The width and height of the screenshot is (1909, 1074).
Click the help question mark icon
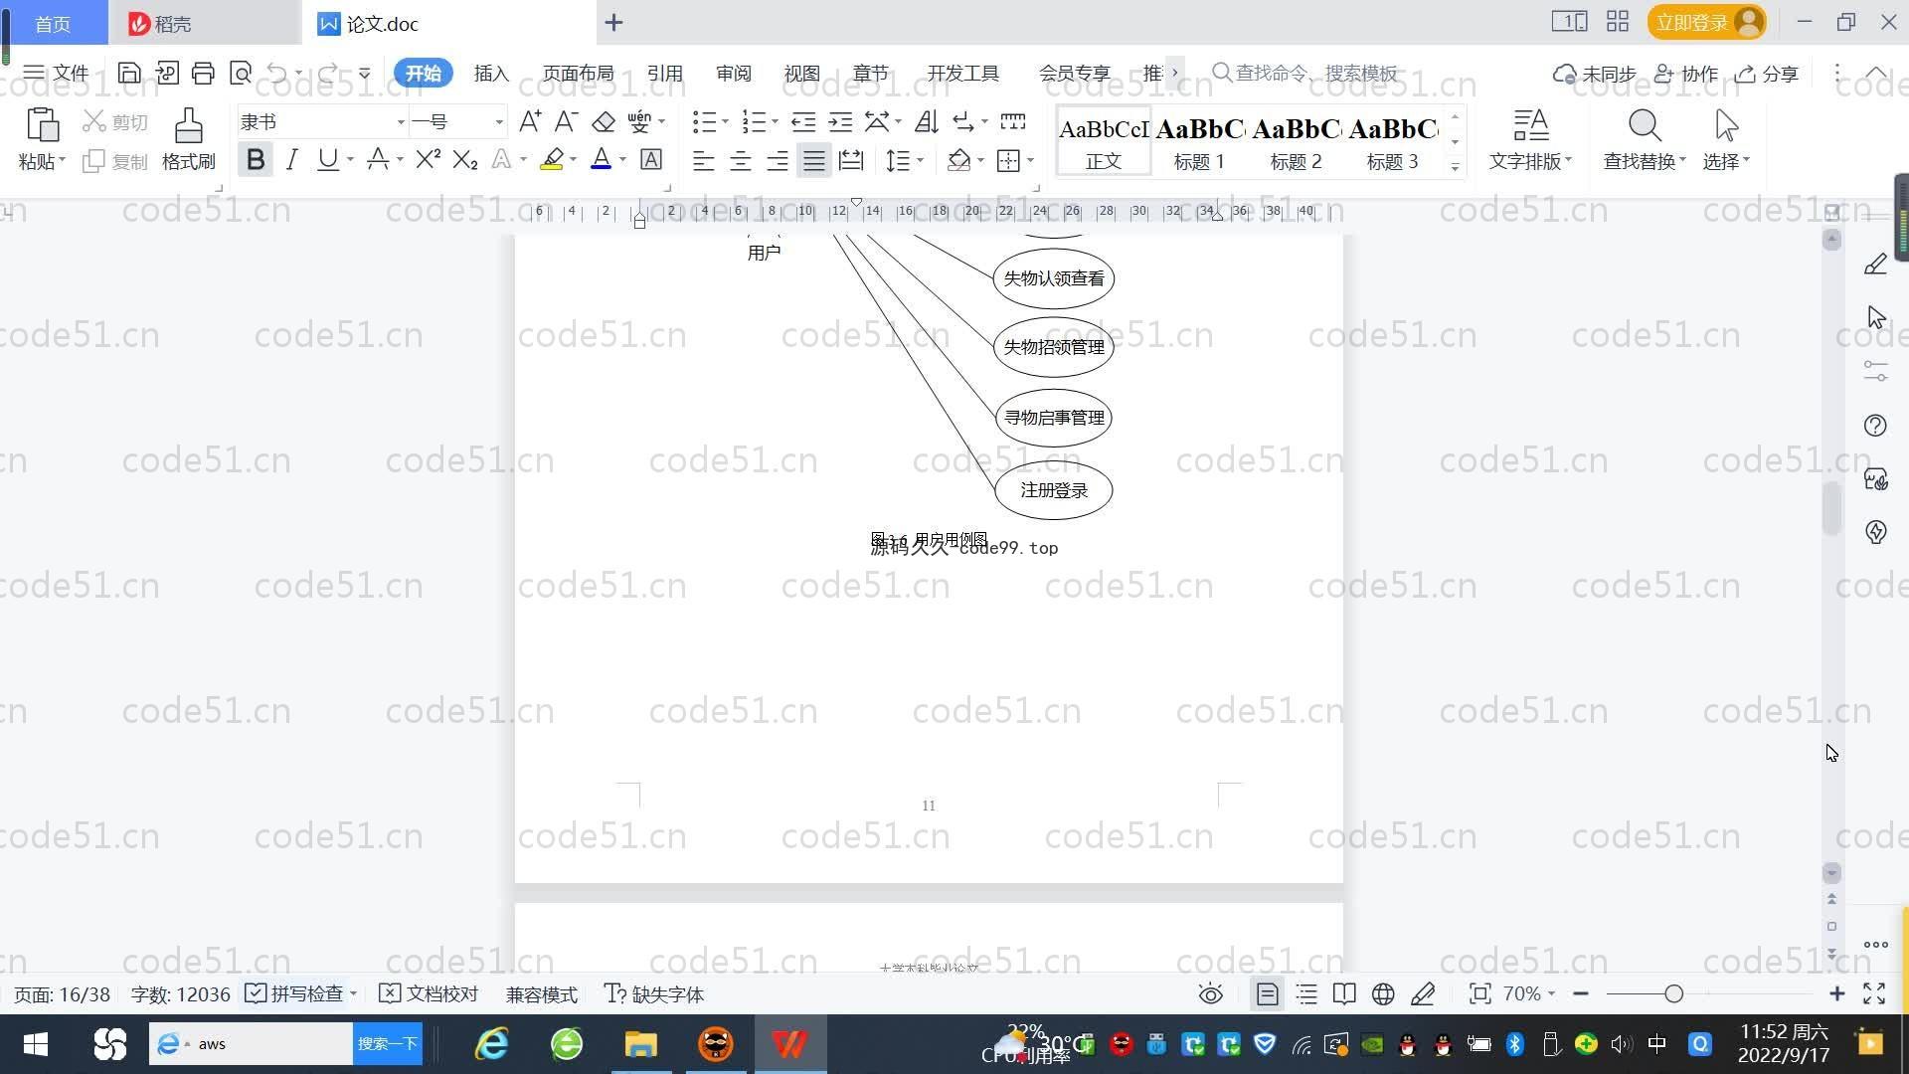click(x=1875, y=426)
